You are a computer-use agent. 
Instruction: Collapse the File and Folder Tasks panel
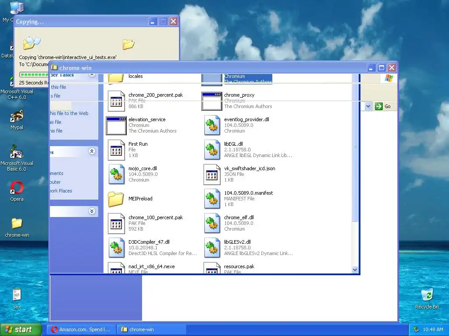pyautogui.click(x=92, y=75)
